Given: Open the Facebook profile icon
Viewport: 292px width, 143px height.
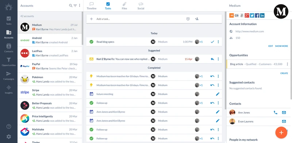Looking at the screenshot, I should [257, 16].
